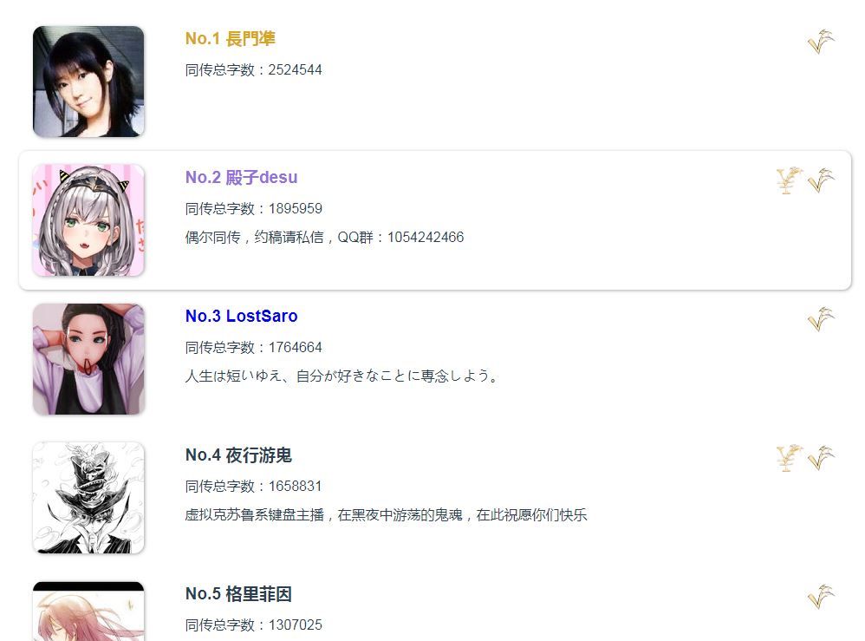The image size is (865, 641).
Task: Open the No.1 長門準 profile link
Action: (x=230, y=39)
